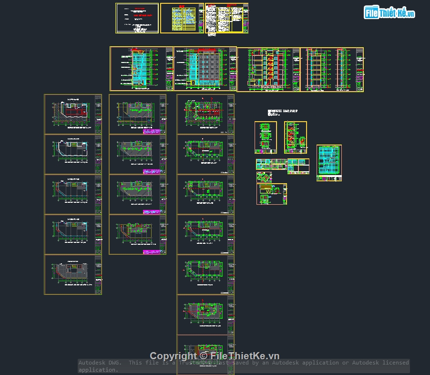Select the small sheet with three stacked green plans

coord(266,137)
